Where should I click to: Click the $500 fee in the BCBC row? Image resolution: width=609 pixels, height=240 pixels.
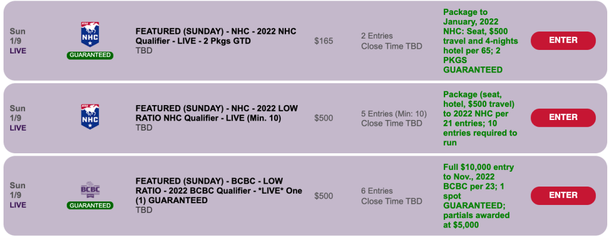click(324, 196)
